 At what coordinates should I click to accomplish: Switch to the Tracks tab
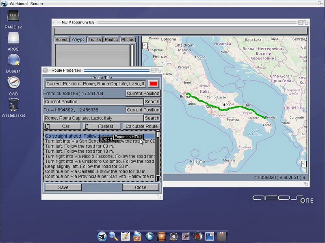pyautogui.click(x=95, y=40)
